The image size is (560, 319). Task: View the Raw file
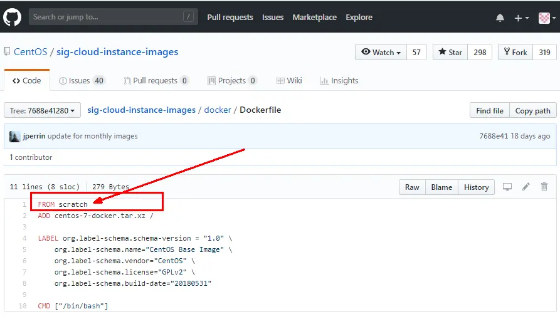412,187
